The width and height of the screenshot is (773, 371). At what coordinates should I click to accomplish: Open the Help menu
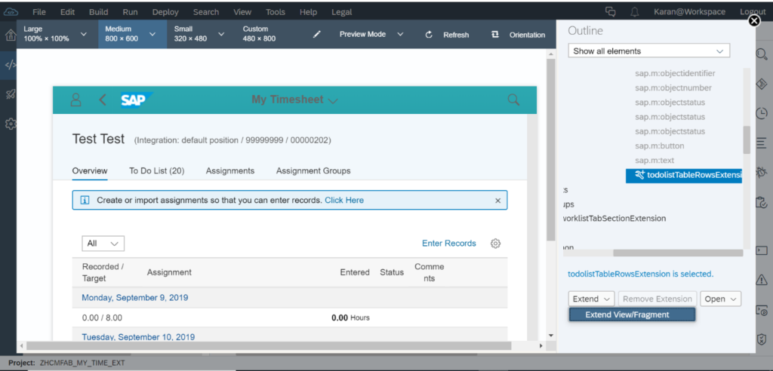[308, 12]
